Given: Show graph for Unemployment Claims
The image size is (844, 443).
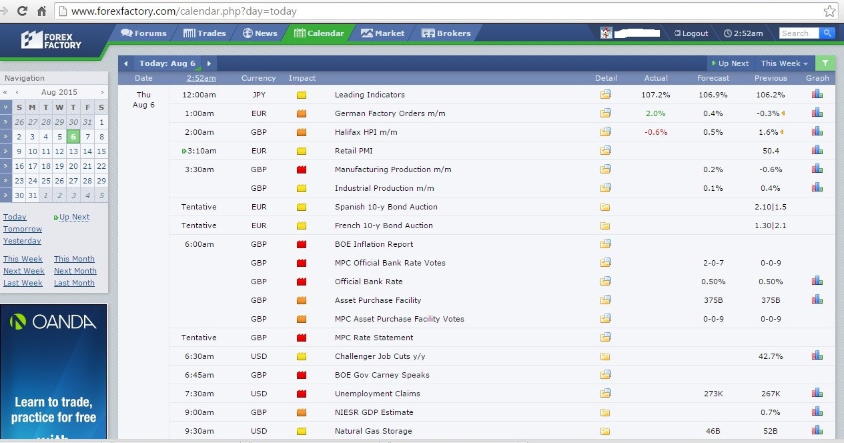Looking at the screenshot, I should (x=817, y=393).
